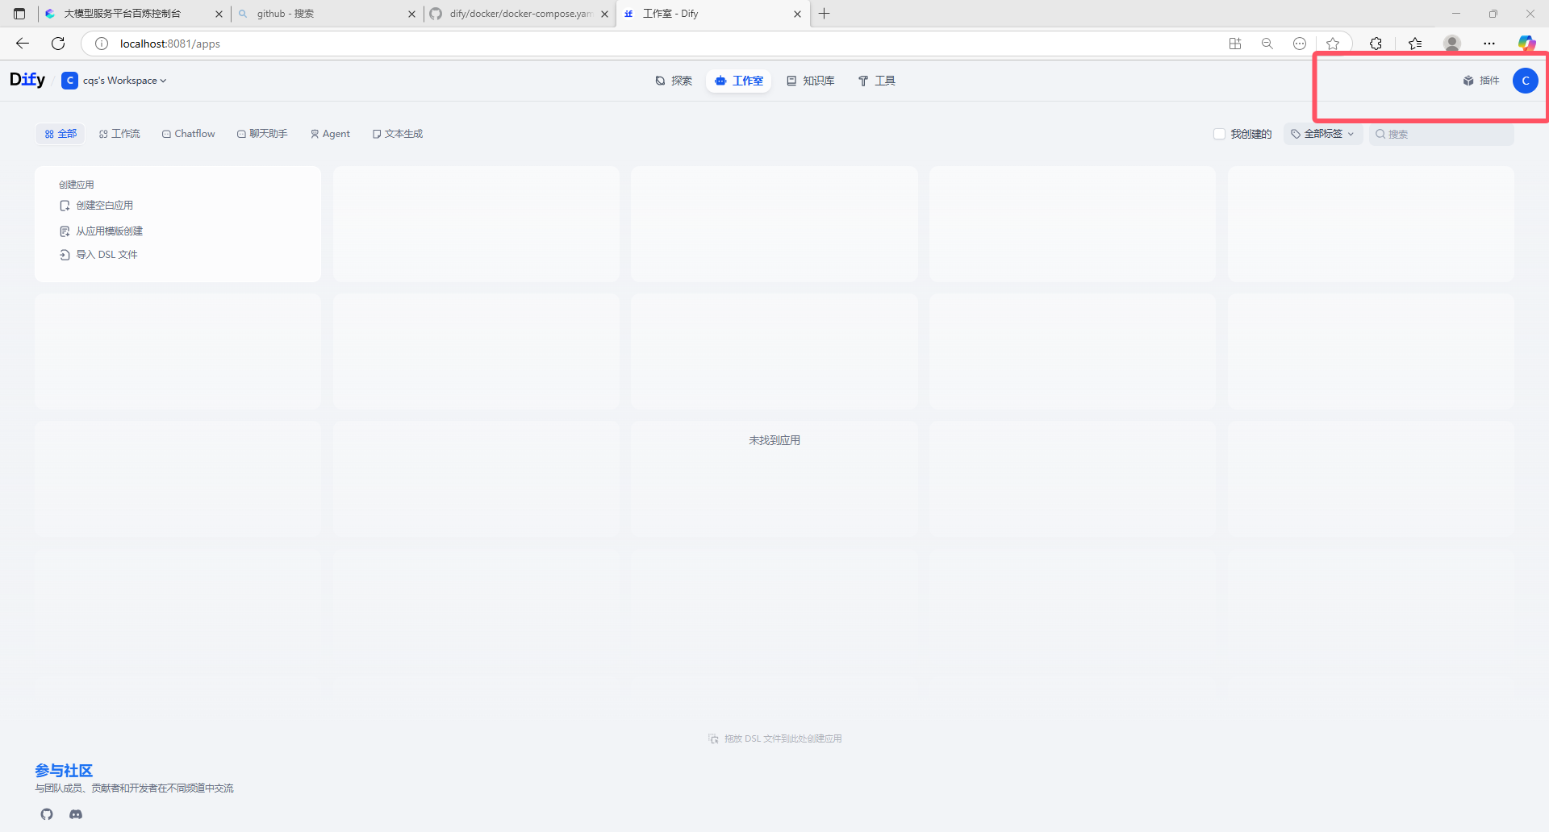Click the favorite star in address bar
1549x832 pixels.
pos(1333,44)
